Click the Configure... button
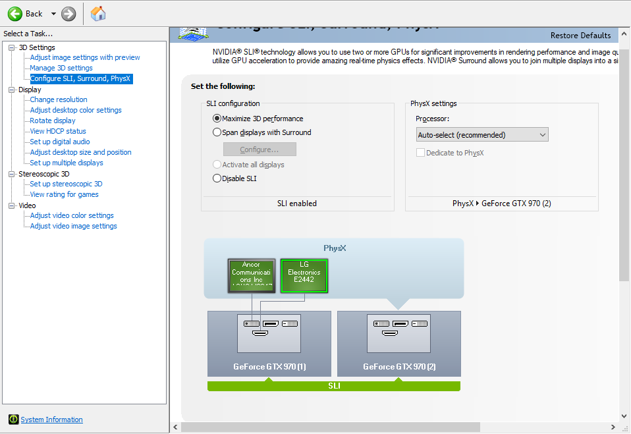Image resolution: width=631 pixels, height=434 pixels. click(x=260, y=149)
